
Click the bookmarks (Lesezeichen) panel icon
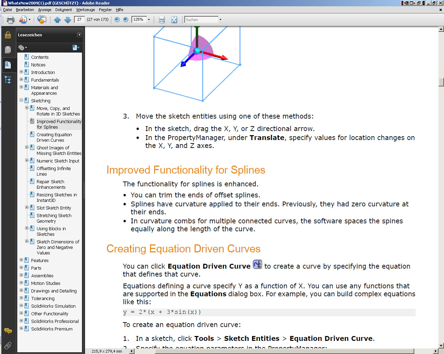8,65
